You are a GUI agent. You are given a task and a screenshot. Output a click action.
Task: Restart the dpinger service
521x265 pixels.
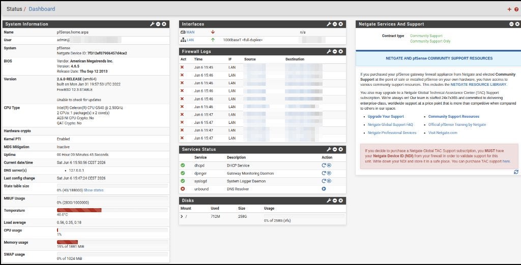(324, 173)
